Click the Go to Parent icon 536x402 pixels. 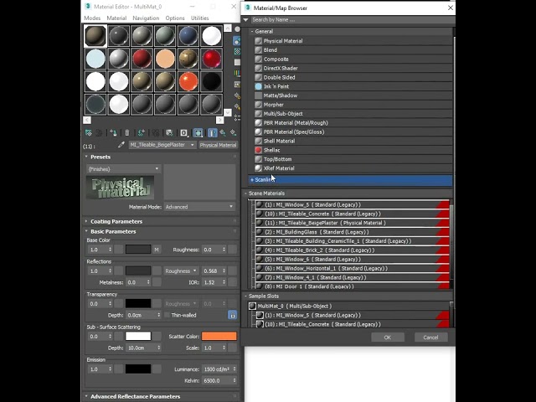pos(223,132)
